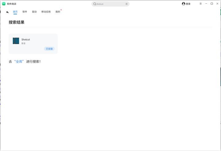Maximize the App Store window
Image resolution: width=221 pixels, height=151 pixels.
[x=211, y=4]
